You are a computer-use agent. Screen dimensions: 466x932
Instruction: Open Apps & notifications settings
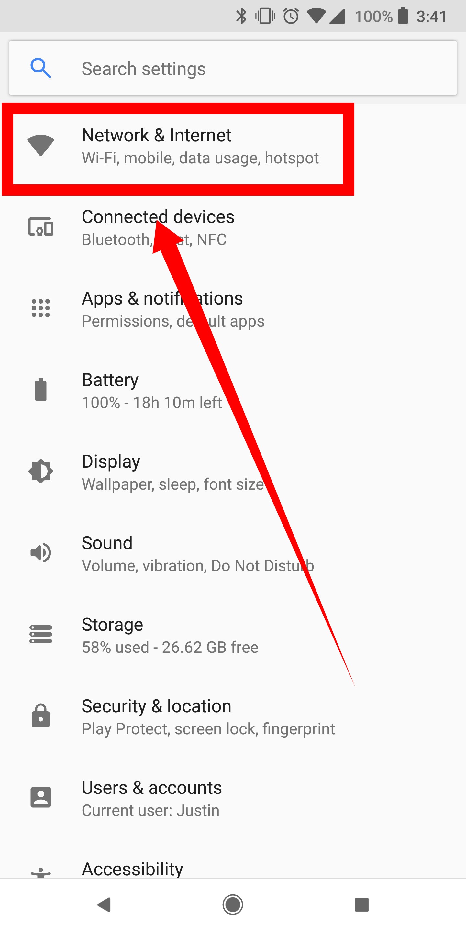(162, 309)
